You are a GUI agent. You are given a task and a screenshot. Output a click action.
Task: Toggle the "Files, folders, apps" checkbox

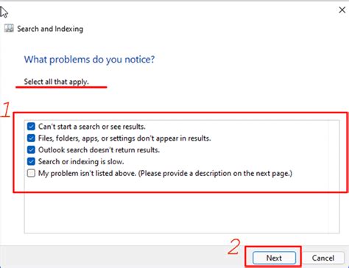point(31,138)
